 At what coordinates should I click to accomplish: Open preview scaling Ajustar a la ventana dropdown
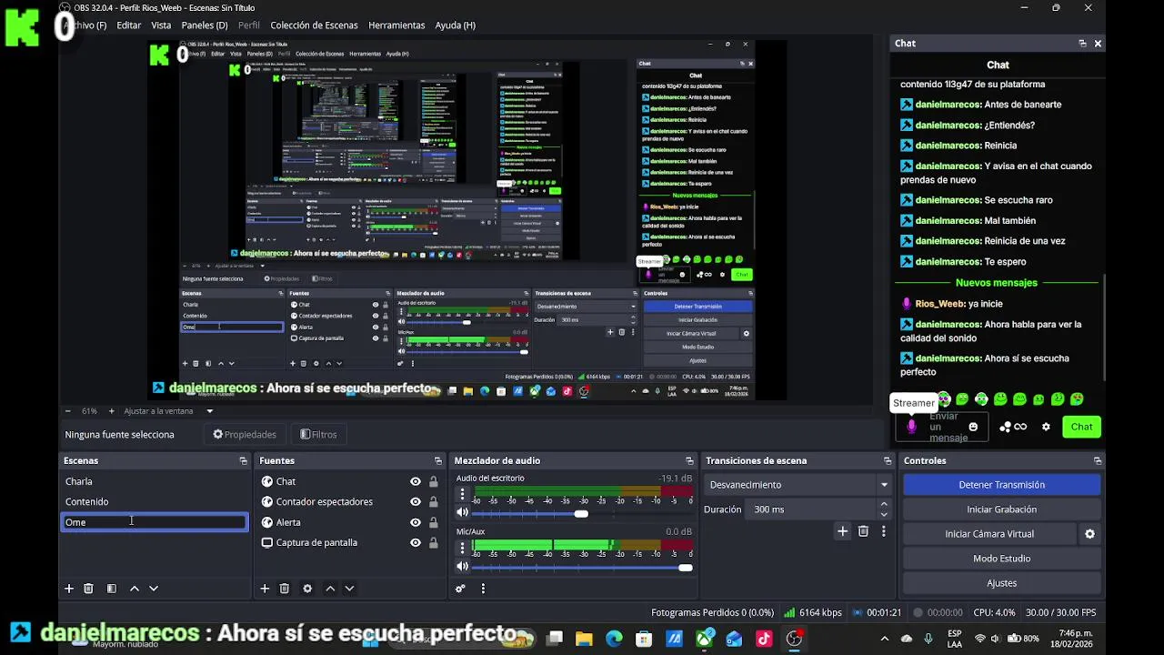[169, 411]
